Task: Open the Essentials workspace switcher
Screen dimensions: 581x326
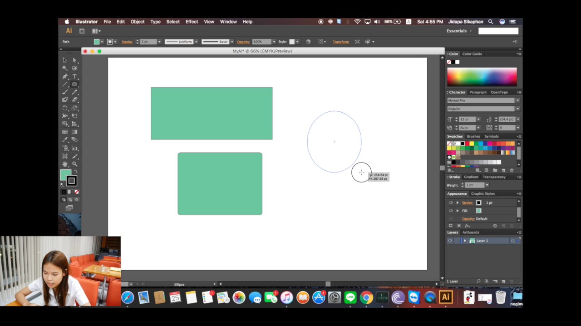Action: click(x=459, y=31)
